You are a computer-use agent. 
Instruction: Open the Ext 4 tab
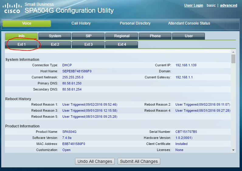click(x=122, y=44)
